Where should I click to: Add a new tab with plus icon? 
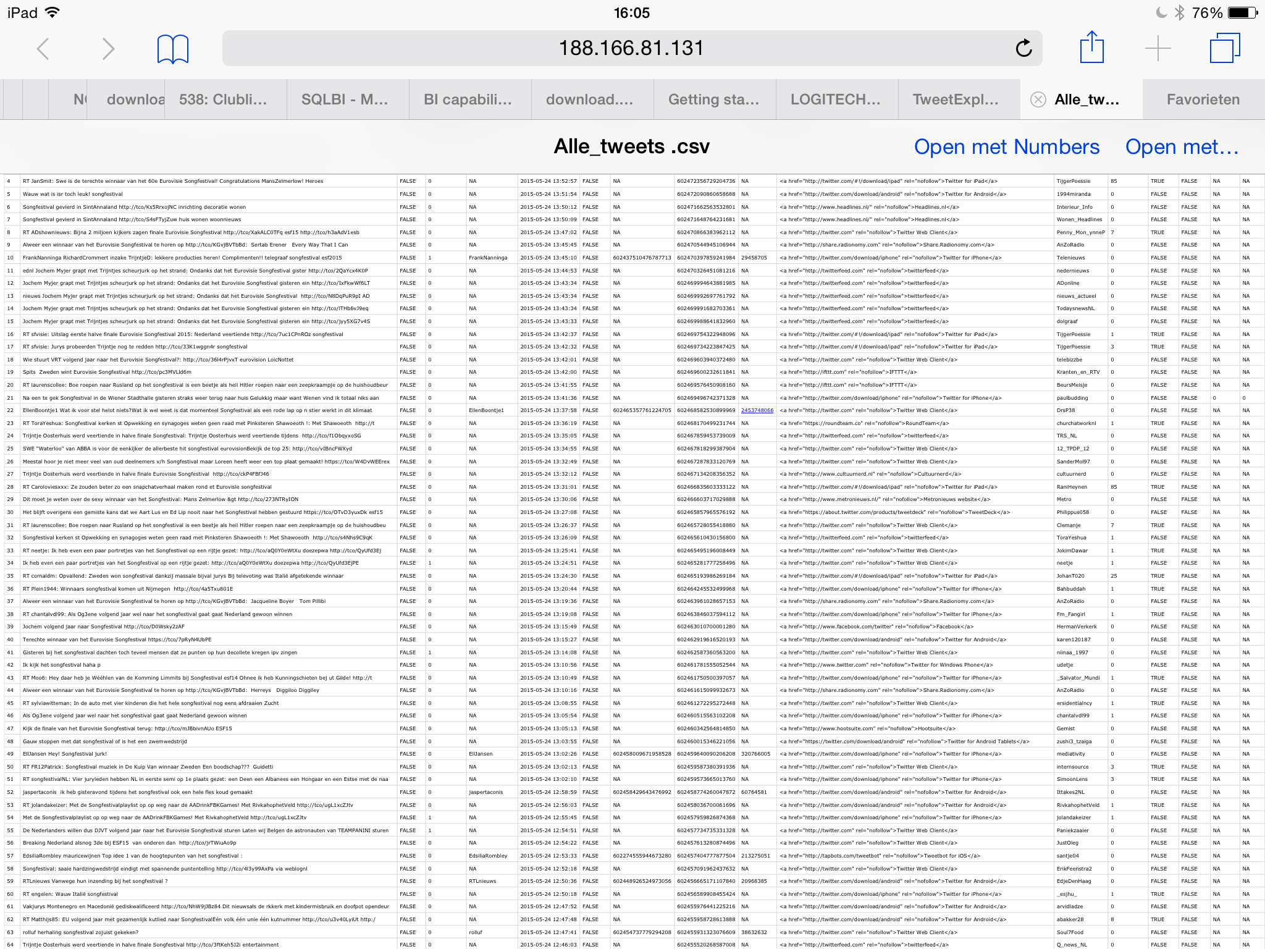1158,48
